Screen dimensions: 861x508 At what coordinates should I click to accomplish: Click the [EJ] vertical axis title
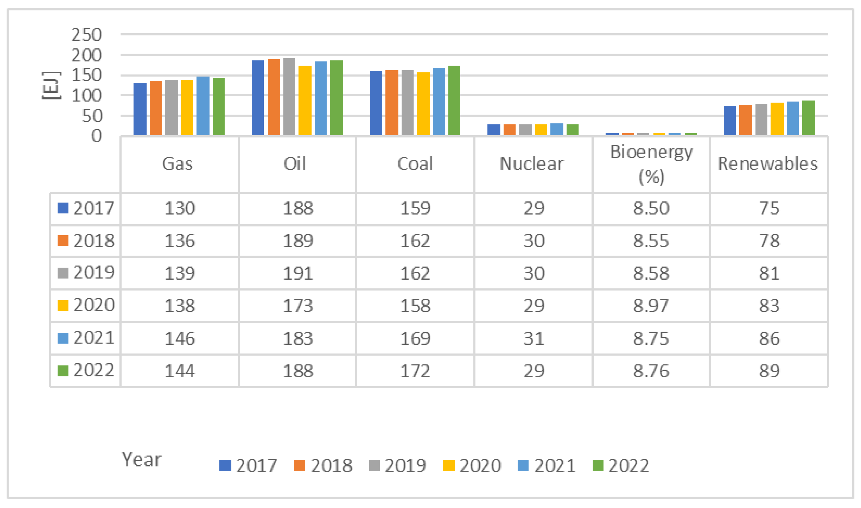[x=51, y=86]
